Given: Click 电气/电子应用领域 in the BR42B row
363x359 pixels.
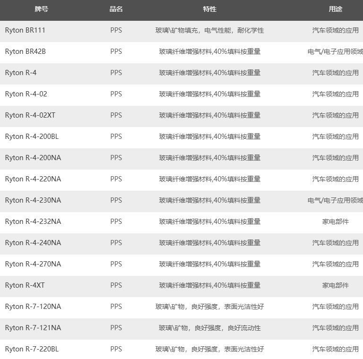Looking at the screenshot, I should coord(335,51).
